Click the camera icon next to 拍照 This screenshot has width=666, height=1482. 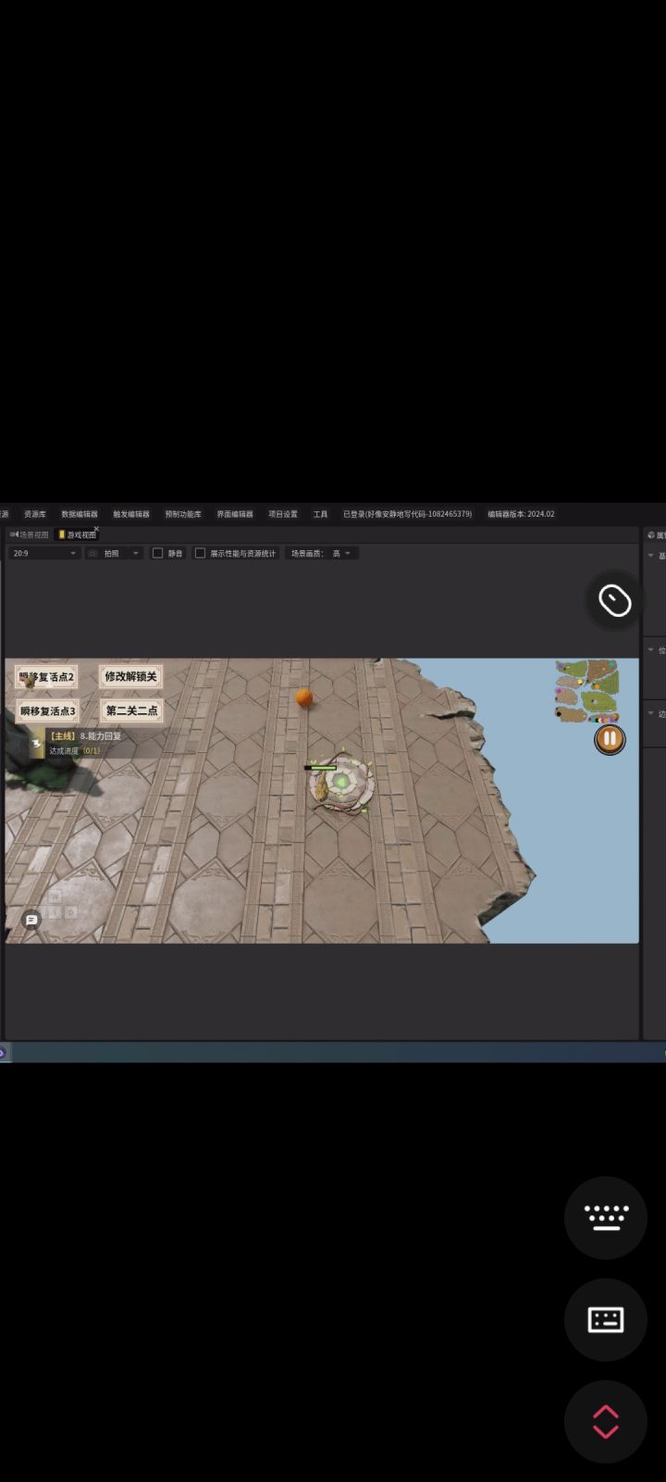click(x=92, y=553)
